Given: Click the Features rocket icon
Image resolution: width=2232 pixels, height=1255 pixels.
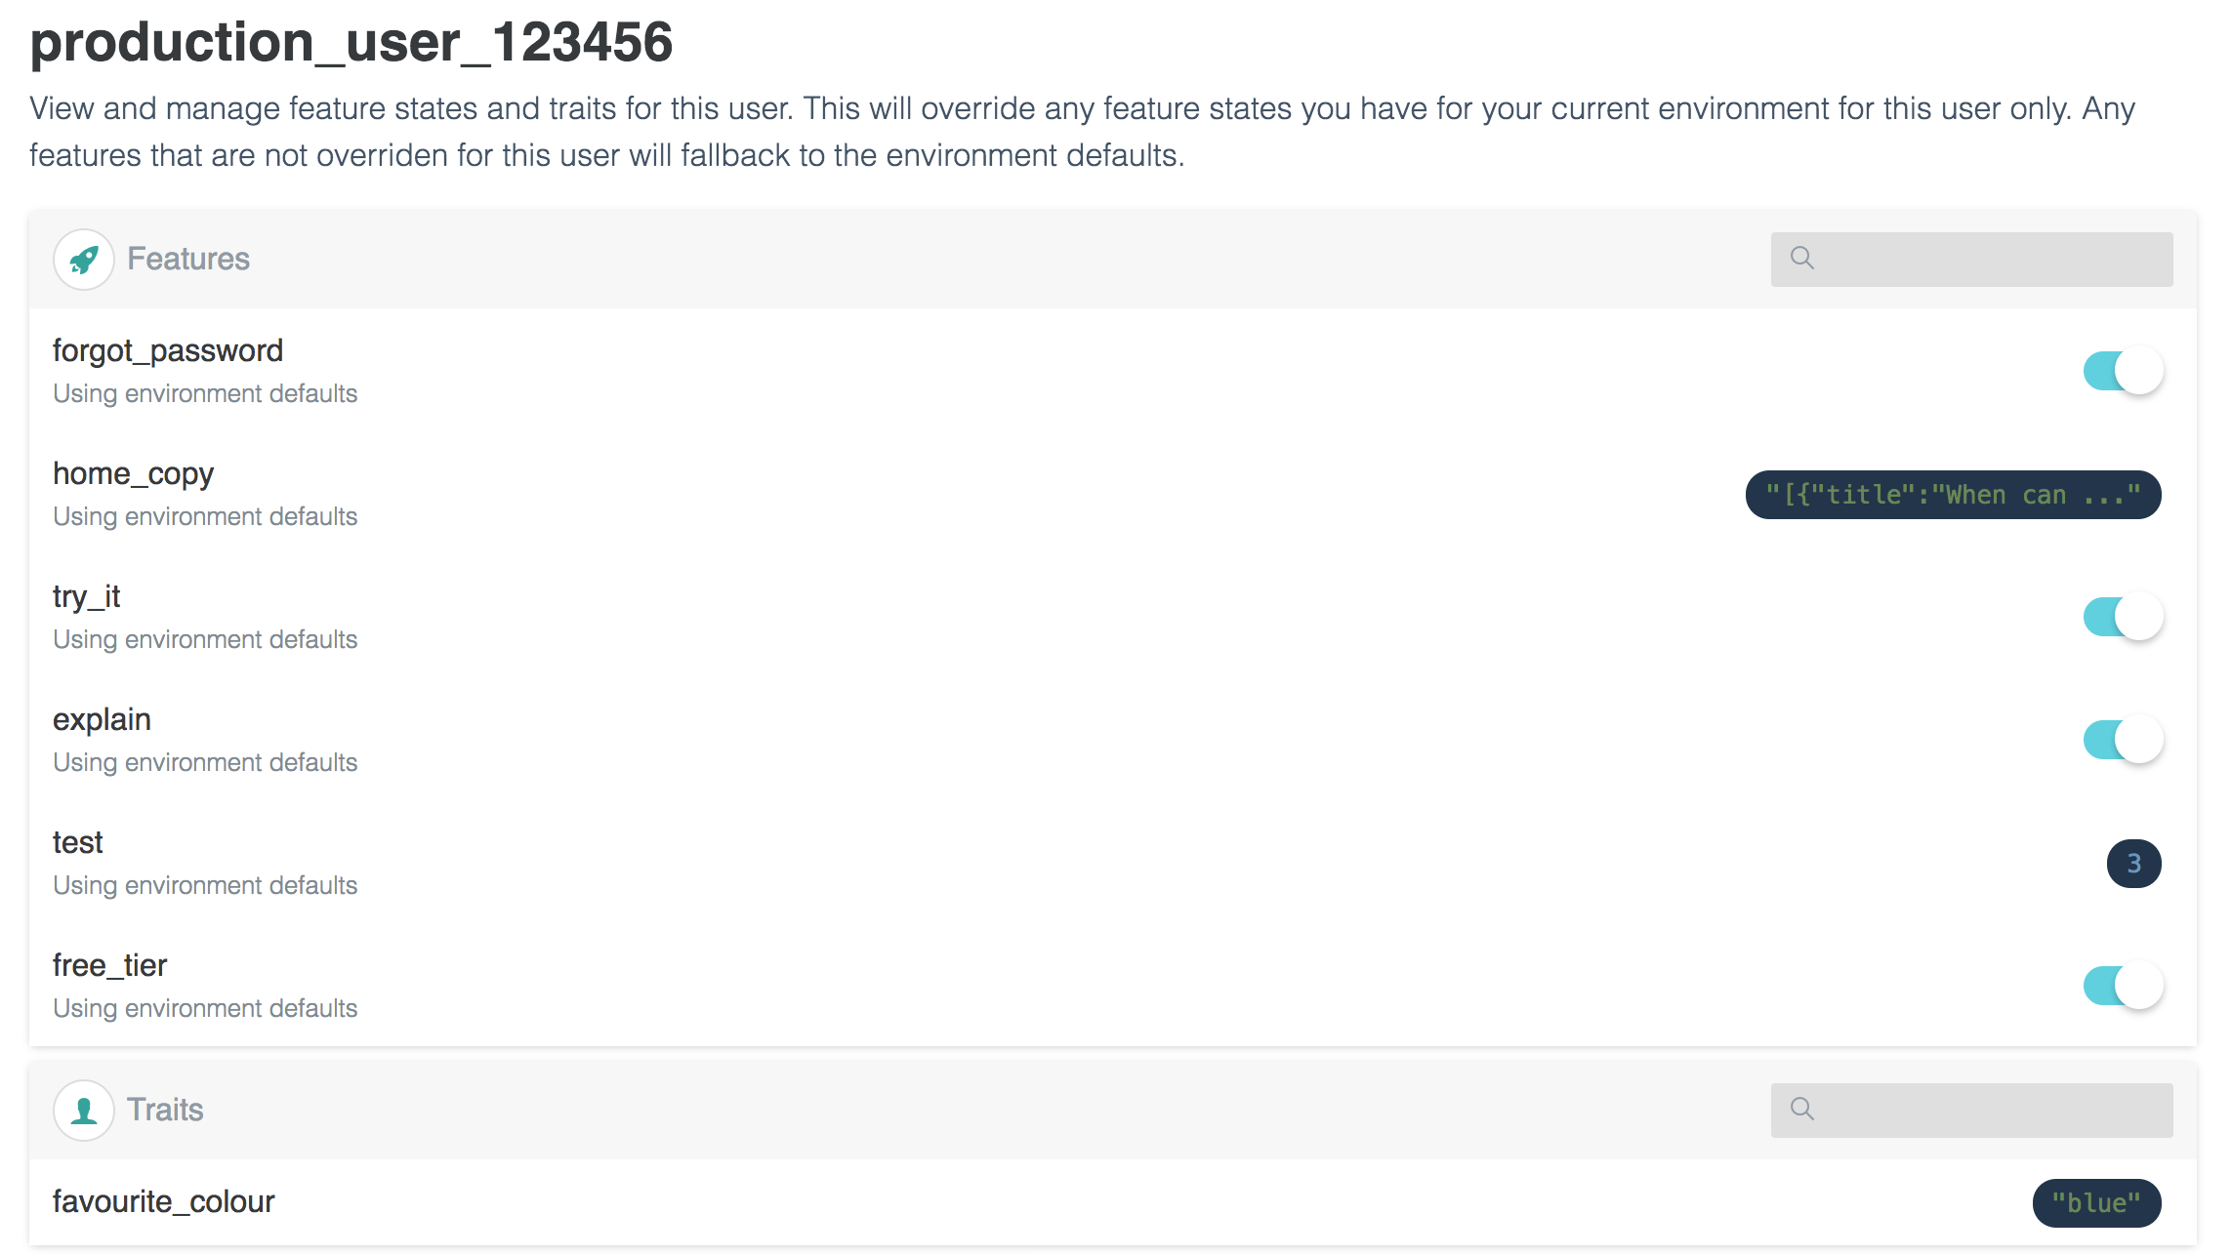Looking at the screenshot, I should pyautogui.click(x=84, y=260).
